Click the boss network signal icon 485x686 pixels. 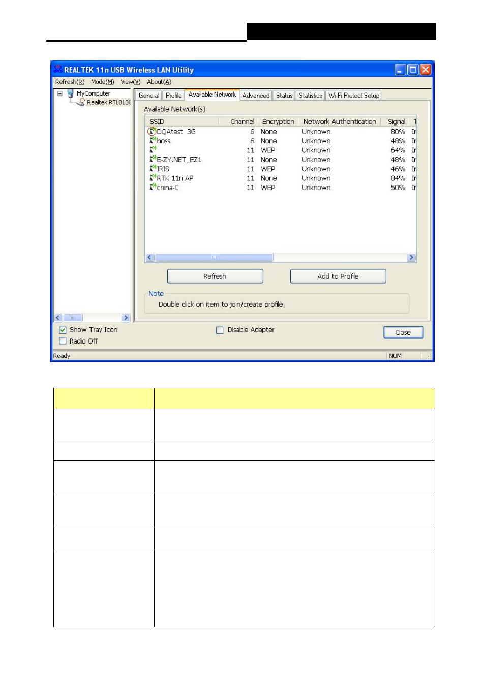pos(152,141)
